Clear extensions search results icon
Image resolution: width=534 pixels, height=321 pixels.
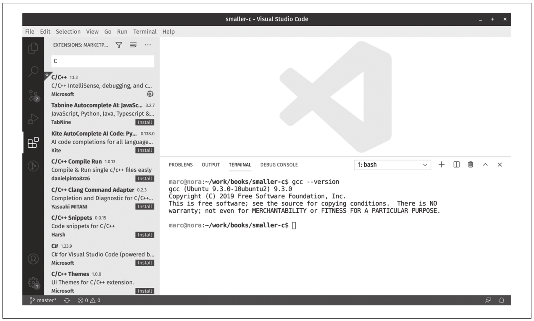pyautogui.click(x=133, y=45)
